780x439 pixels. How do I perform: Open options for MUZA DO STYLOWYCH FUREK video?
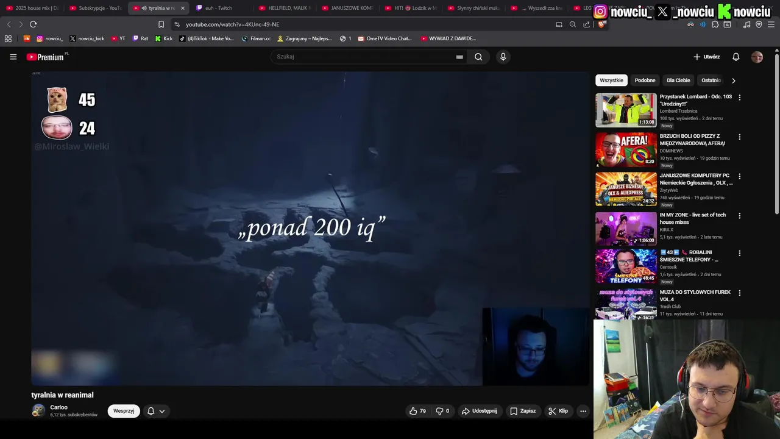(739, 293)
